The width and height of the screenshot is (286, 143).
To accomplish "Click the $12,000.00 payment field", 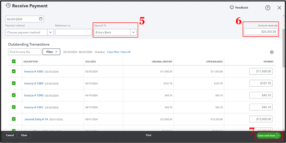I will tap(261, 119).
